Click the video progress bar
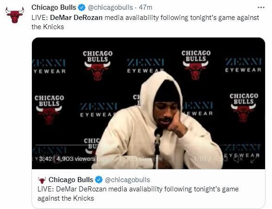 148,145
